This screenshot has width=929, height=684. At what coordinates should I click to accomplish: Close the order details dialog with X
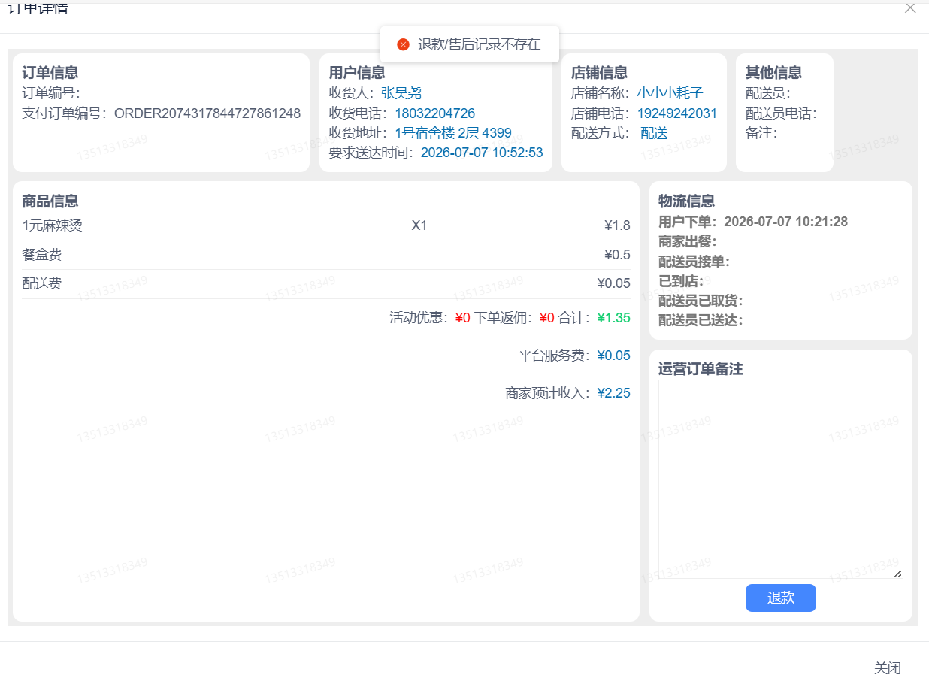[x=910, y=8]
